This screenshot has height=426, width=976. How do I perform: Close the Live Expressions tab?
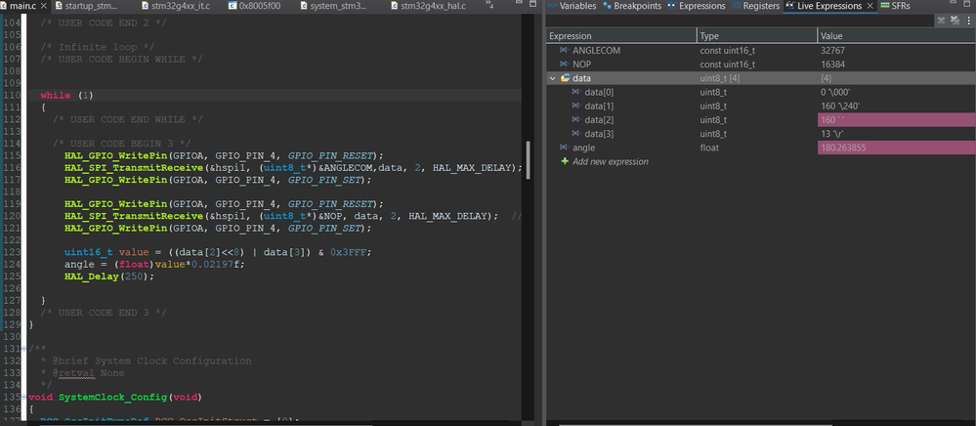pos(870,6)
